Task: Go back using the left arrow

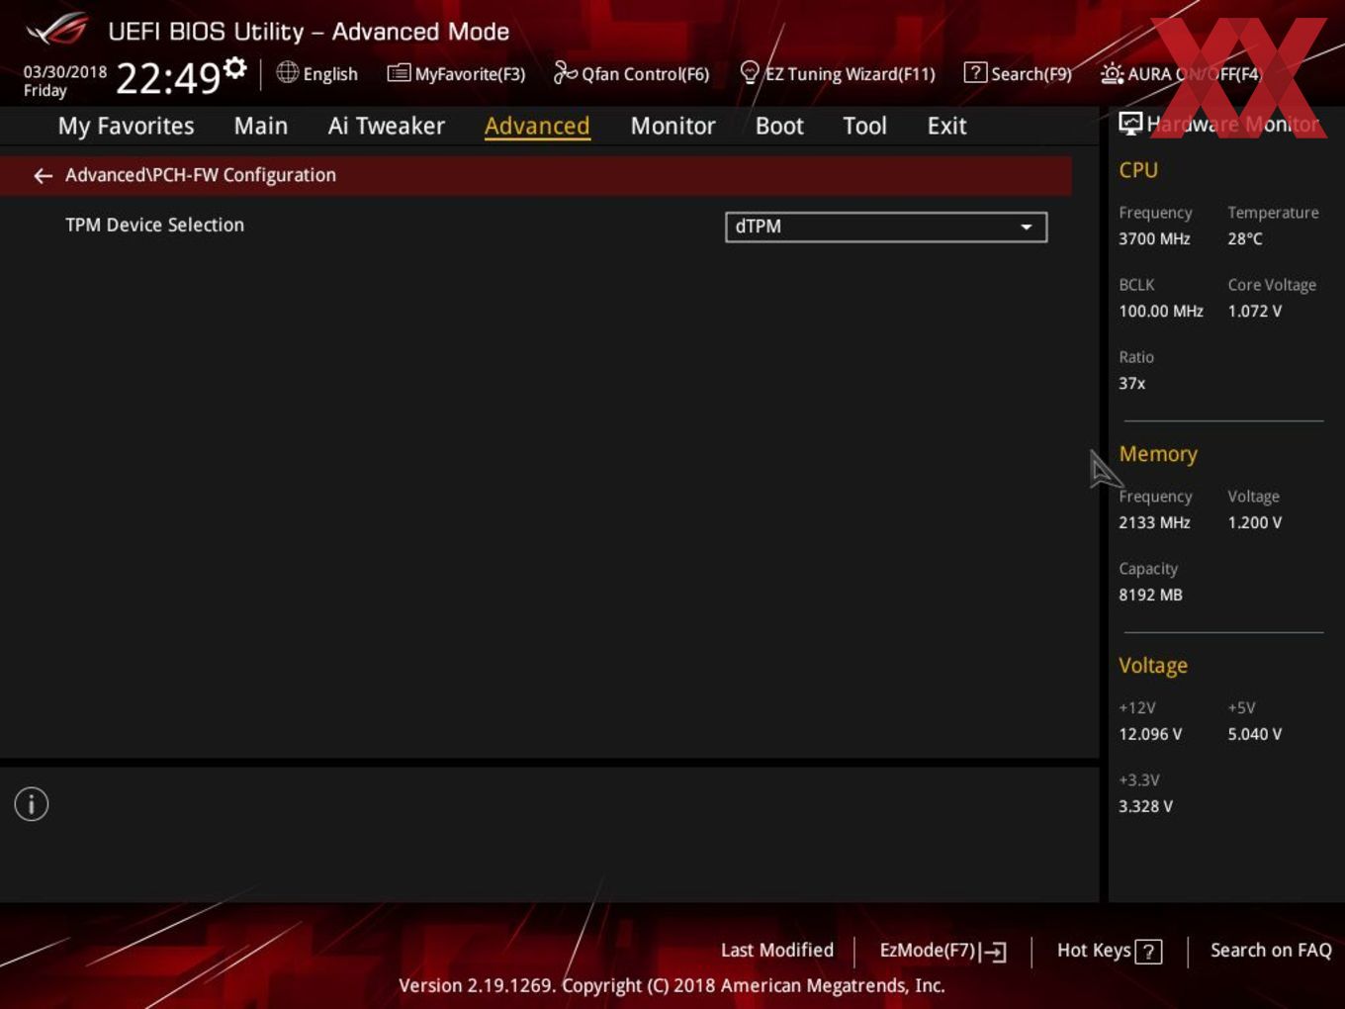Action: (43, 176)
